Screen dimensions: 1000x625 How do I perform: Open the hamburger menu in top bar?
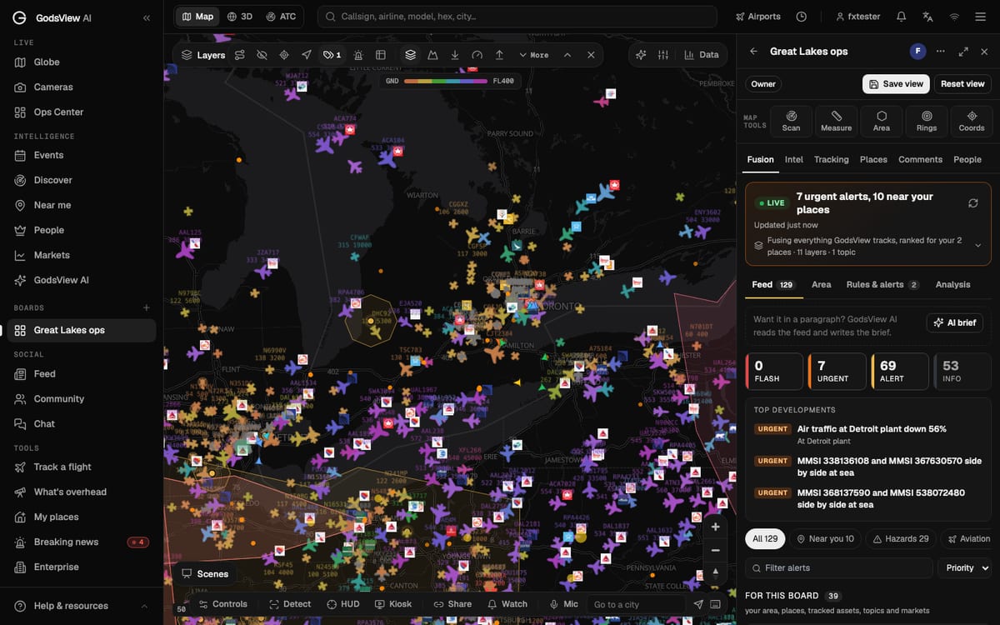[981, 17]
